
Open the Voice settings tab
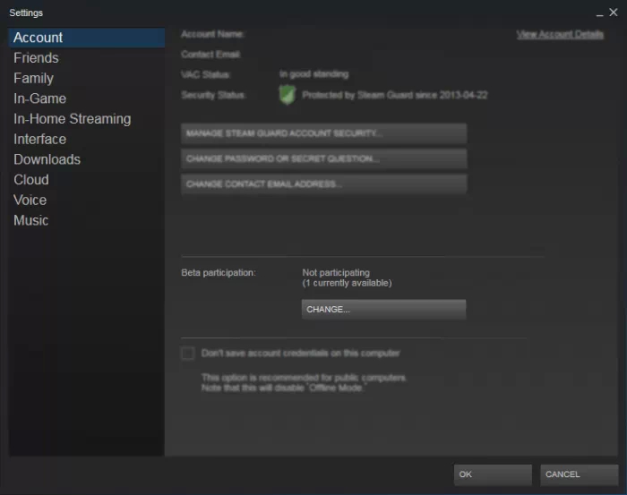tap(30, 200)
